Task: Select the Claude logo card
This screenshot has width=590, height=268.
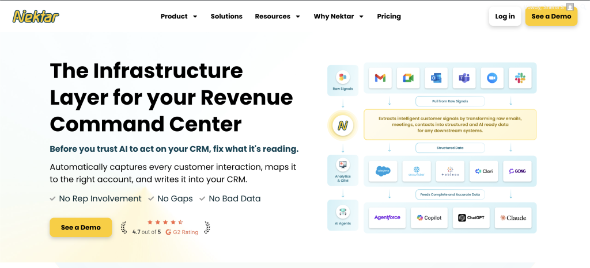Action: click(x=513, y=218)
